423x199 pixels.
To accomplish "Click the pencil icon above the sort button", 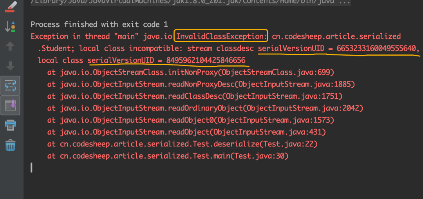I will pos(11,7).
